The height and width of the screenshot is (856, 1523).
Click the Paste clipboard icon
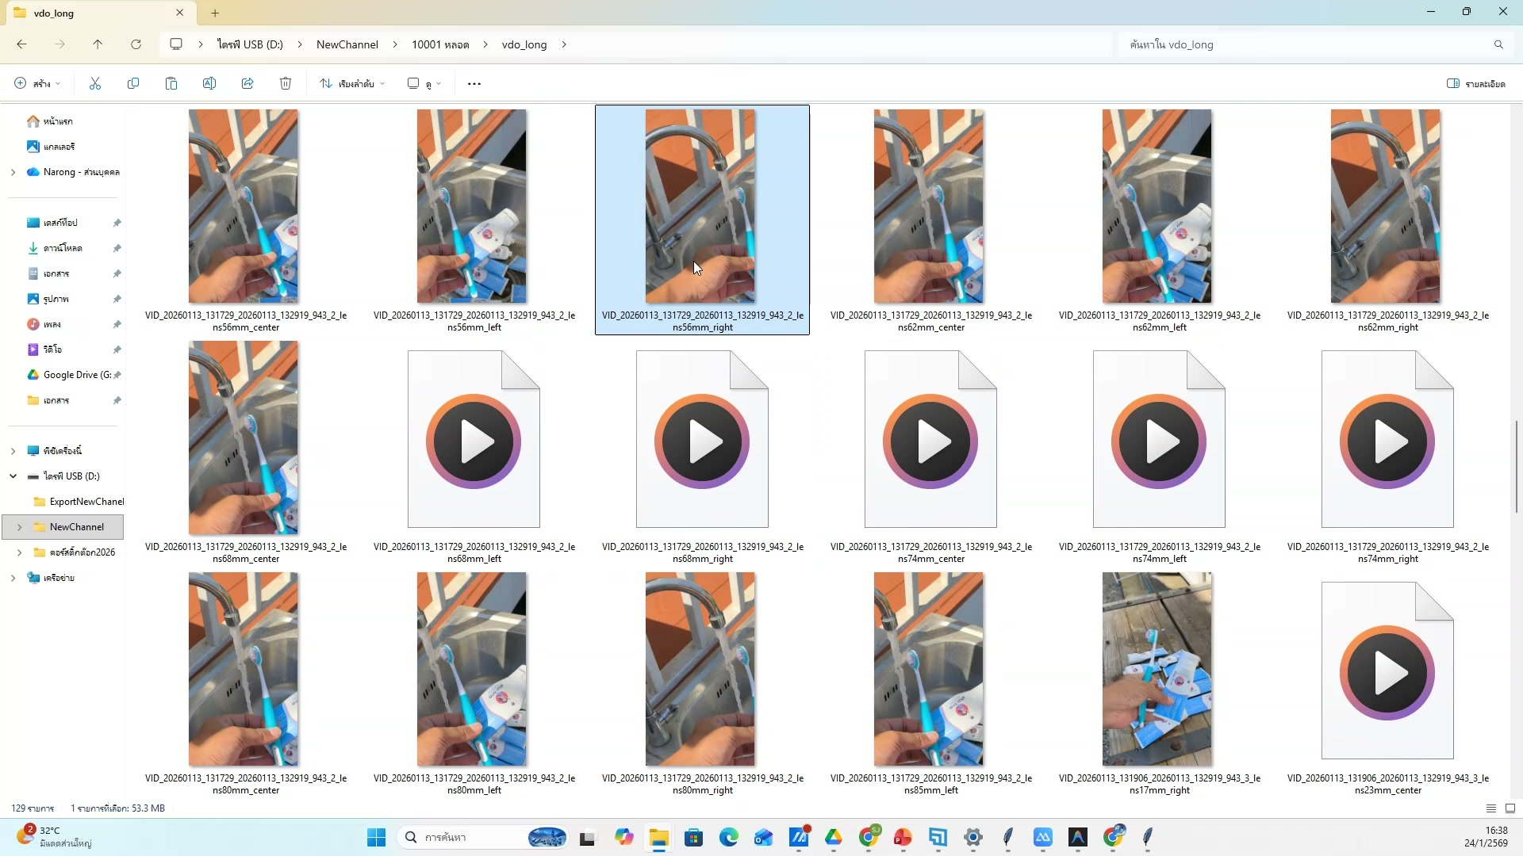tap(171, 83)
